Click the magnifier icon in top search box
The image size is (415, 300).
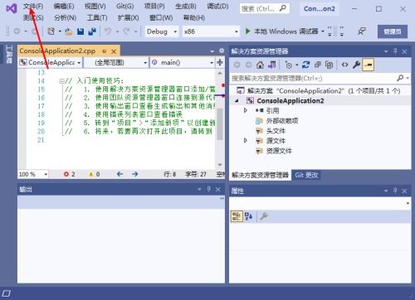coord(283,8)
